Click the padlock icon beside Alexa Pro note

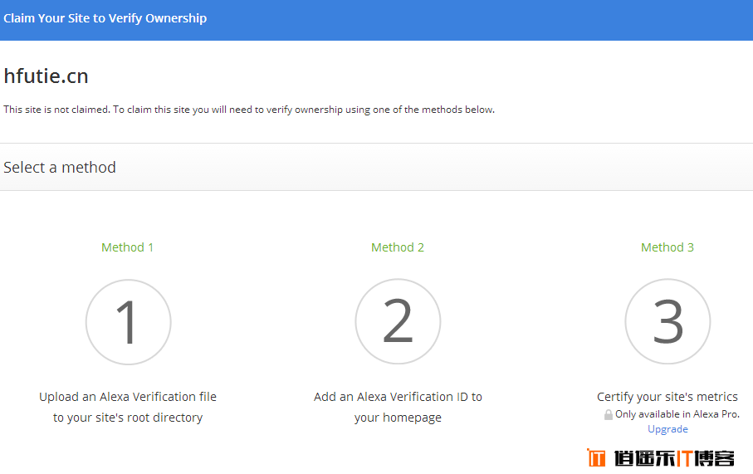pyautogui.click(x=609, y=414)
